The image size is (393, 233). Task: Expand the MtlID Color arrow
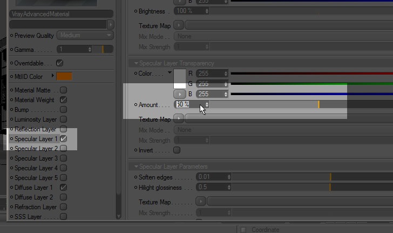53,76
